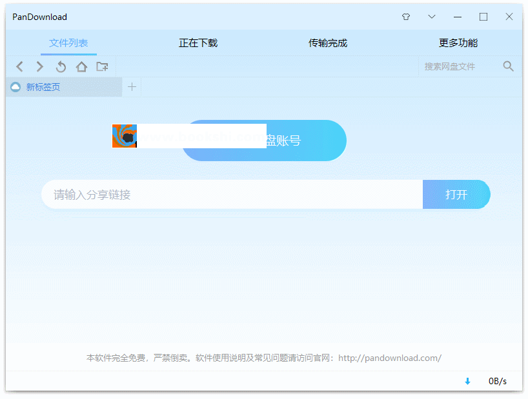Open the title bar dropdown menu arrow
This screenshot has width=528, height=399.
point(432,17)
